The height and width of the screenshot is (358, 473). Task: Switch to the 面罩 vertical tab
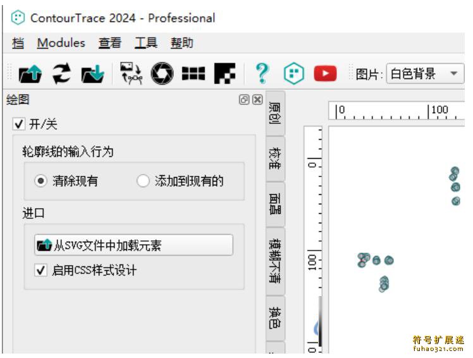275,204
